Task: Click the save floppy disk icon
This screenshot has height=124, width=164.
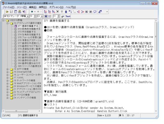Action: point(11,12)
